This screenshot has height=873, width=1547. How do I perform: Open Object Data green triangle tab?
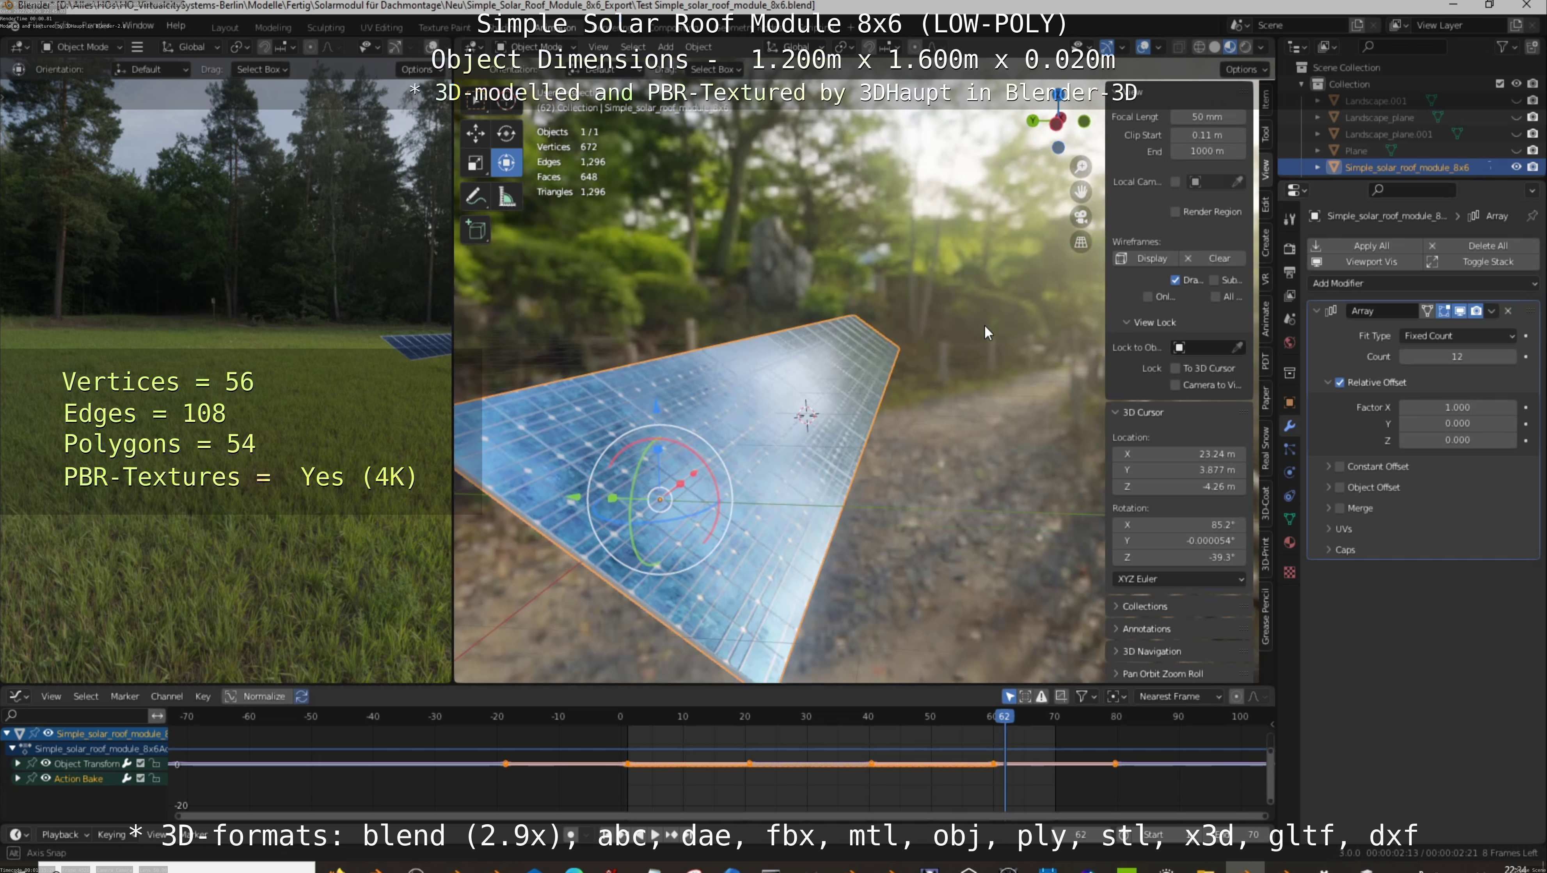[1289, 519]
